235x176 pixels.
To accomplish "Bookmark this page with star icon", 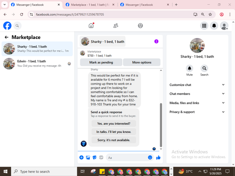I will click(210, 15).
